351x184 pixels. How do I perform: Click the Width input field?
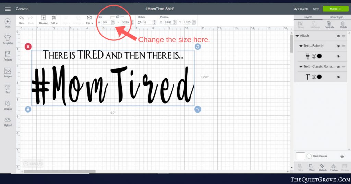(x=107, y=22)
